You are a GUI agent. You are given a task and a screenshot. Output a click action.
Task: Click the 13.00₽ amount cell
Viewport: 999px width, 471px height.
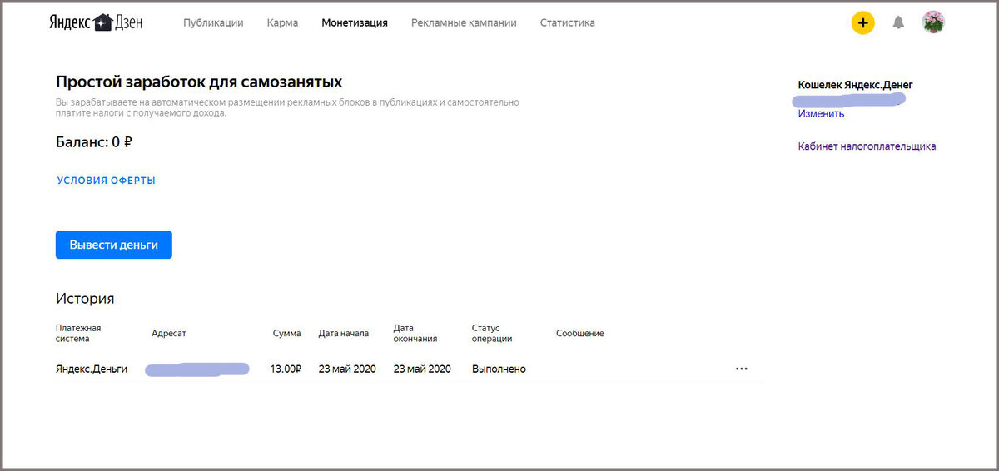pyautogui.click(x=286, y=369)
